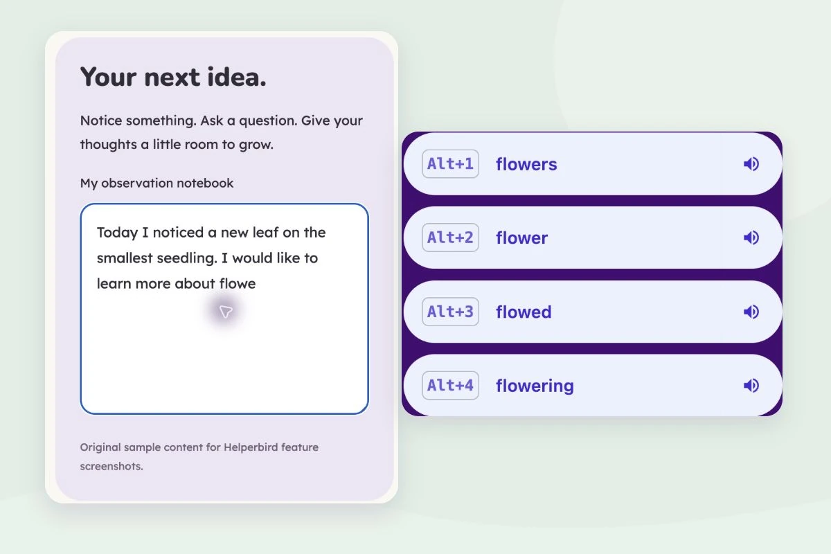
Task: Click speaker icon next to "flowering"
Action: [751, 385]
